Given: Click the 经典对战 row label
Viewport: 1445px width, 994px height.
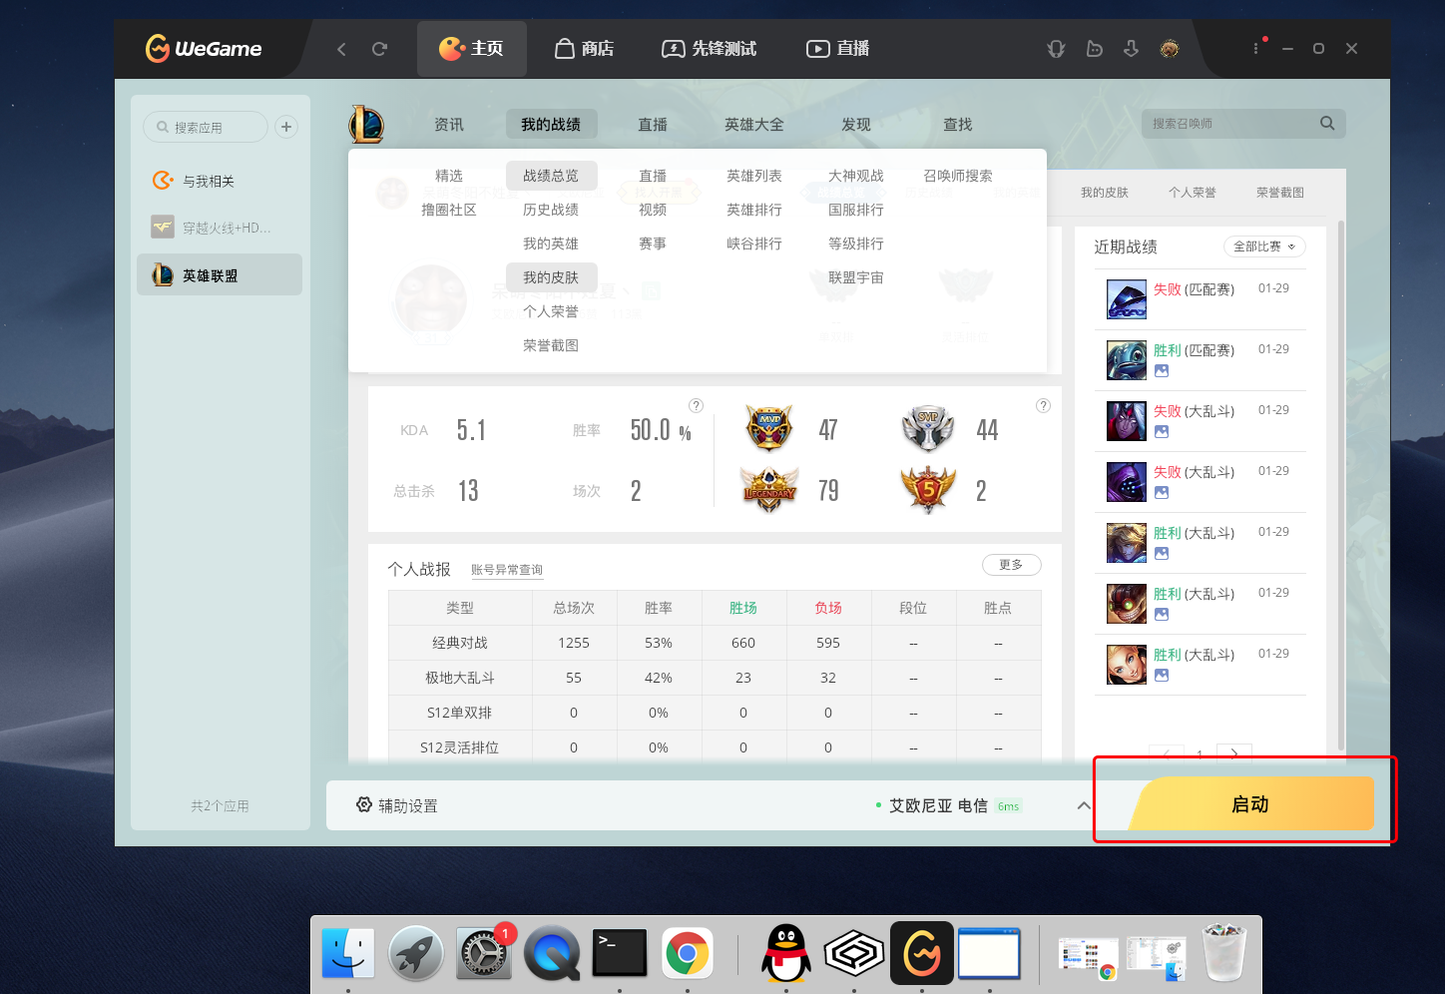Looking at the screenshot, I should 460,643.
